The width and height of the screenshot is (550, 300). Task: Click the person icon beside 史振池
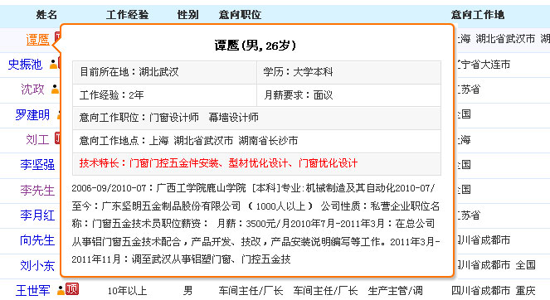[53, 64]
